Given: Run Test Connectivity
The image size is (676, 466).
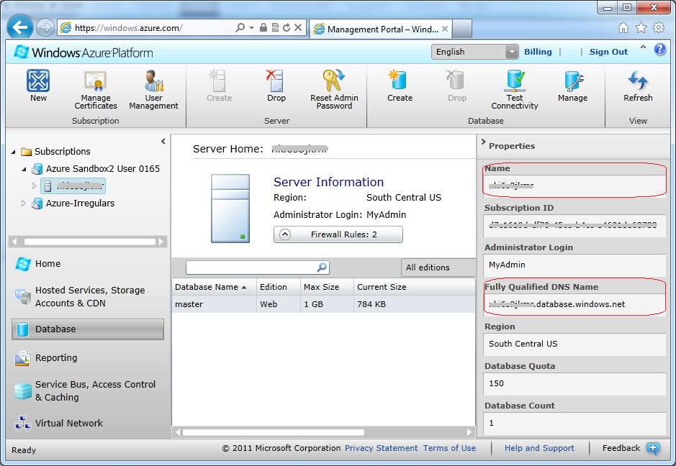Looking at the screenshot, I should click(x=515, y=90).
